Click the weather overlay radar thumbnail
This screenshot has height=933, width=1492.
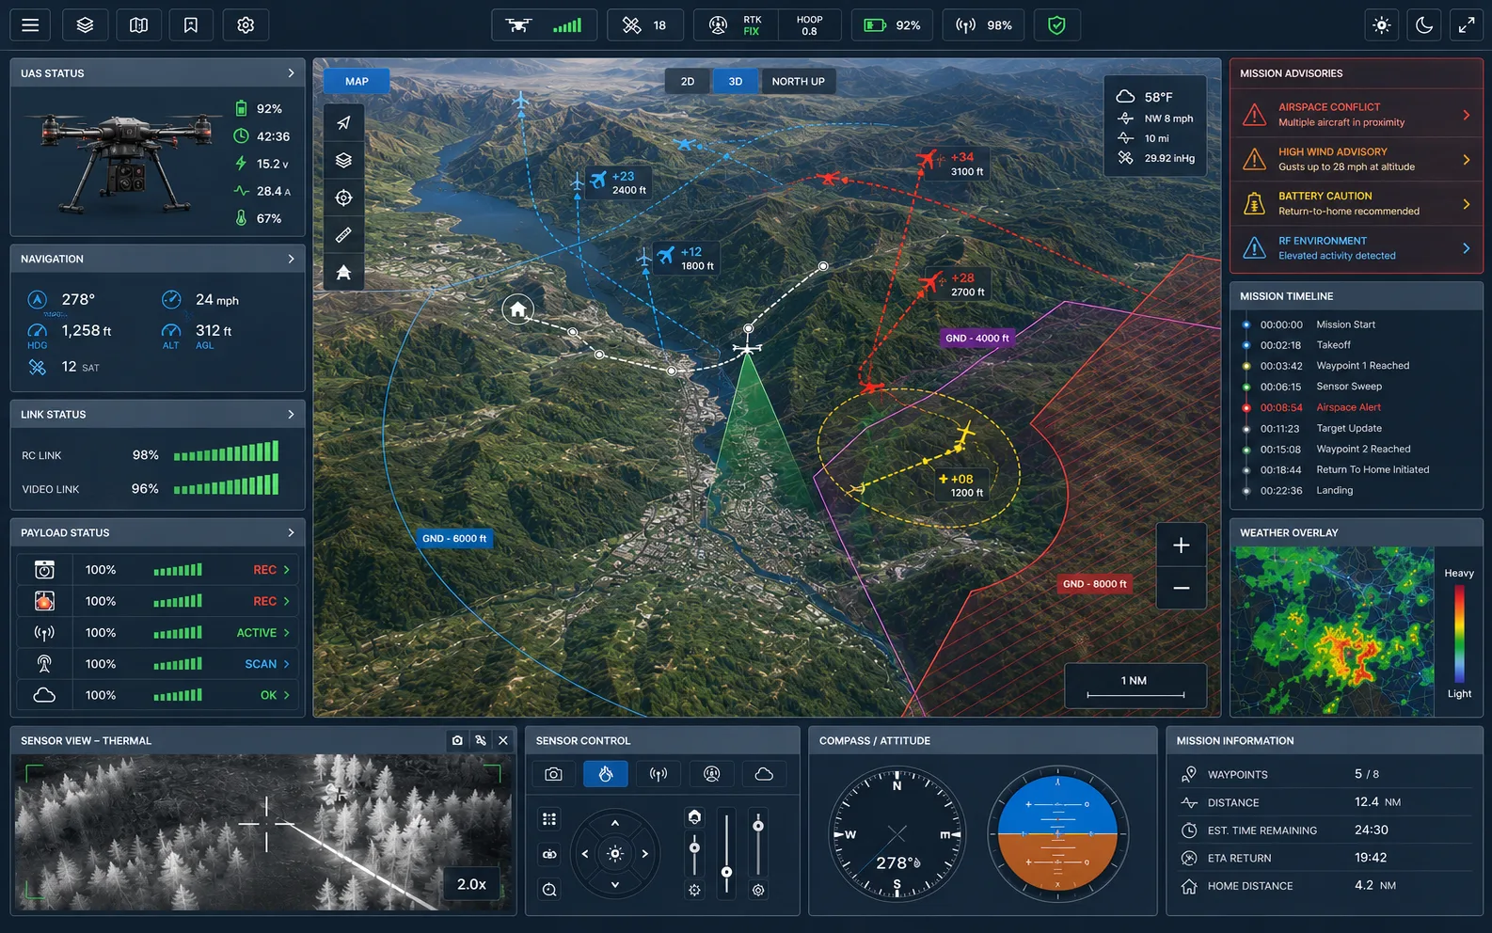tap(1334, 631)
